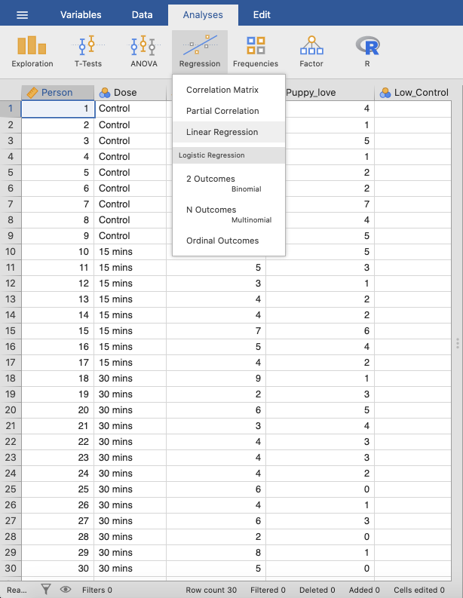Switch to the Variables tab
The image size is (463, 598).
tap(81, 15)
